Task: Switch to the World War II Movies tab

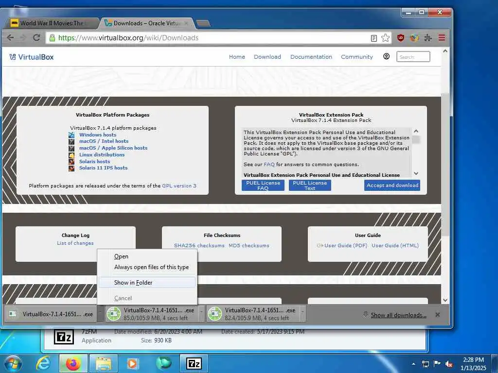Action: coord(52,23)
